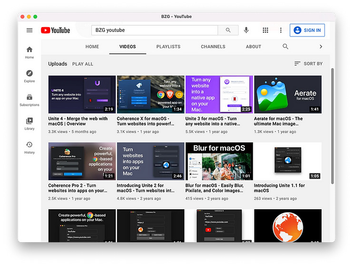The image size is (353, 266).
Task: Click the search magnifier button
Action: click(228, 30)
